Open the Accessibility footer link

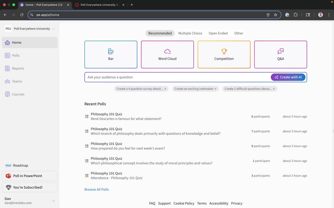point(219,203)
